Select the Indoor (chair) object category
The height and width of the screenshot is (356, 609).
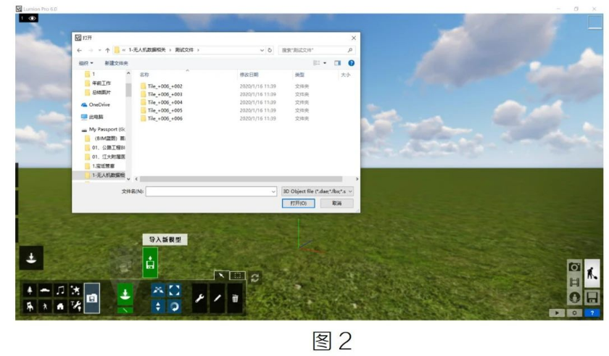(30, 306)
